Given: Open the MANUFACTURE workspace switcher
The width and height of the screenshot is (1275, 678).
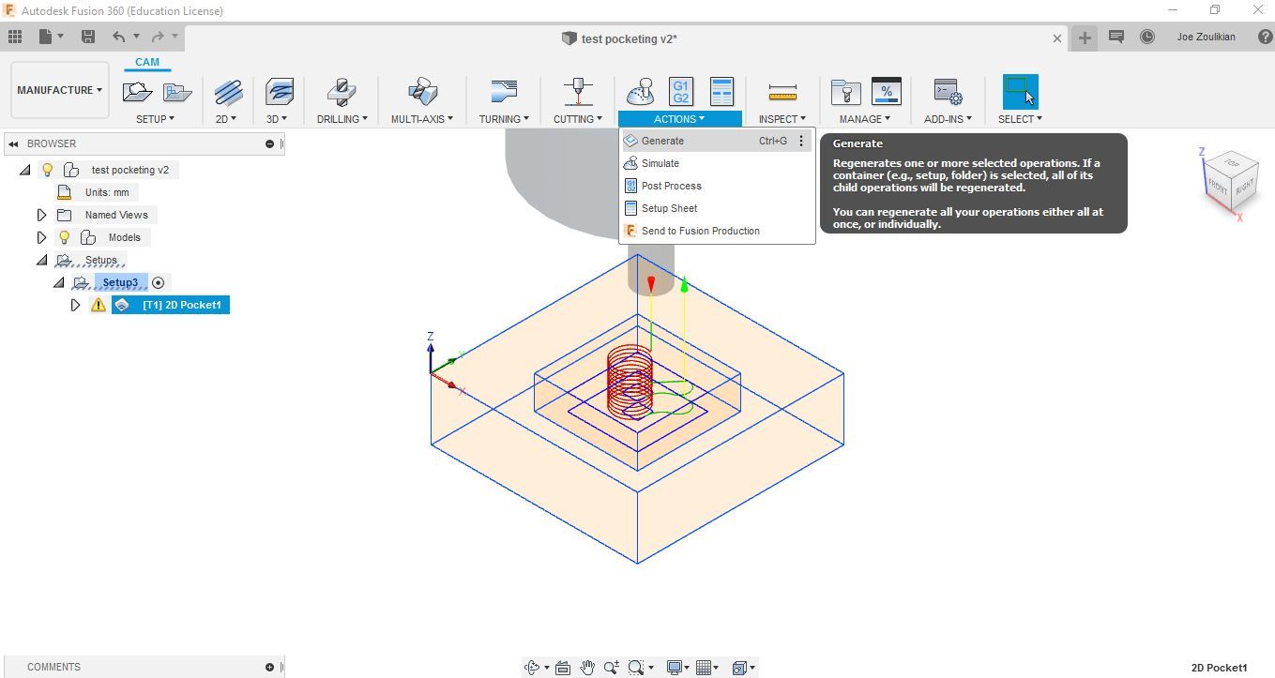Looking at the screenshot, I should click(59, 90).
